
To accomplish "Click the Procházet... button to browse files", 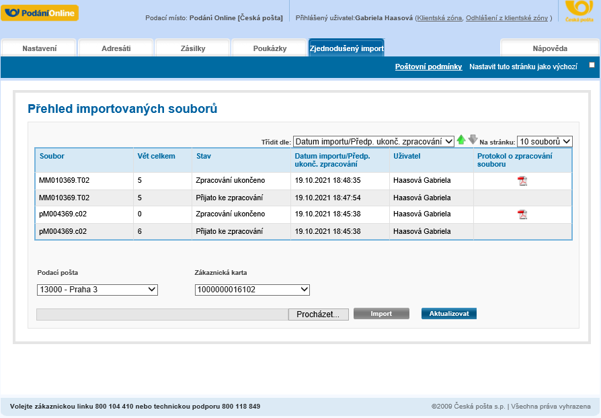I will point(318,313).
